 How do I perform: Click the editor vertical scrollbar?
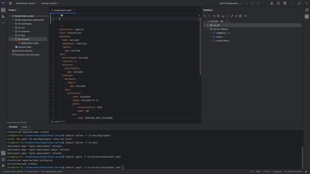tap(200, 46)
